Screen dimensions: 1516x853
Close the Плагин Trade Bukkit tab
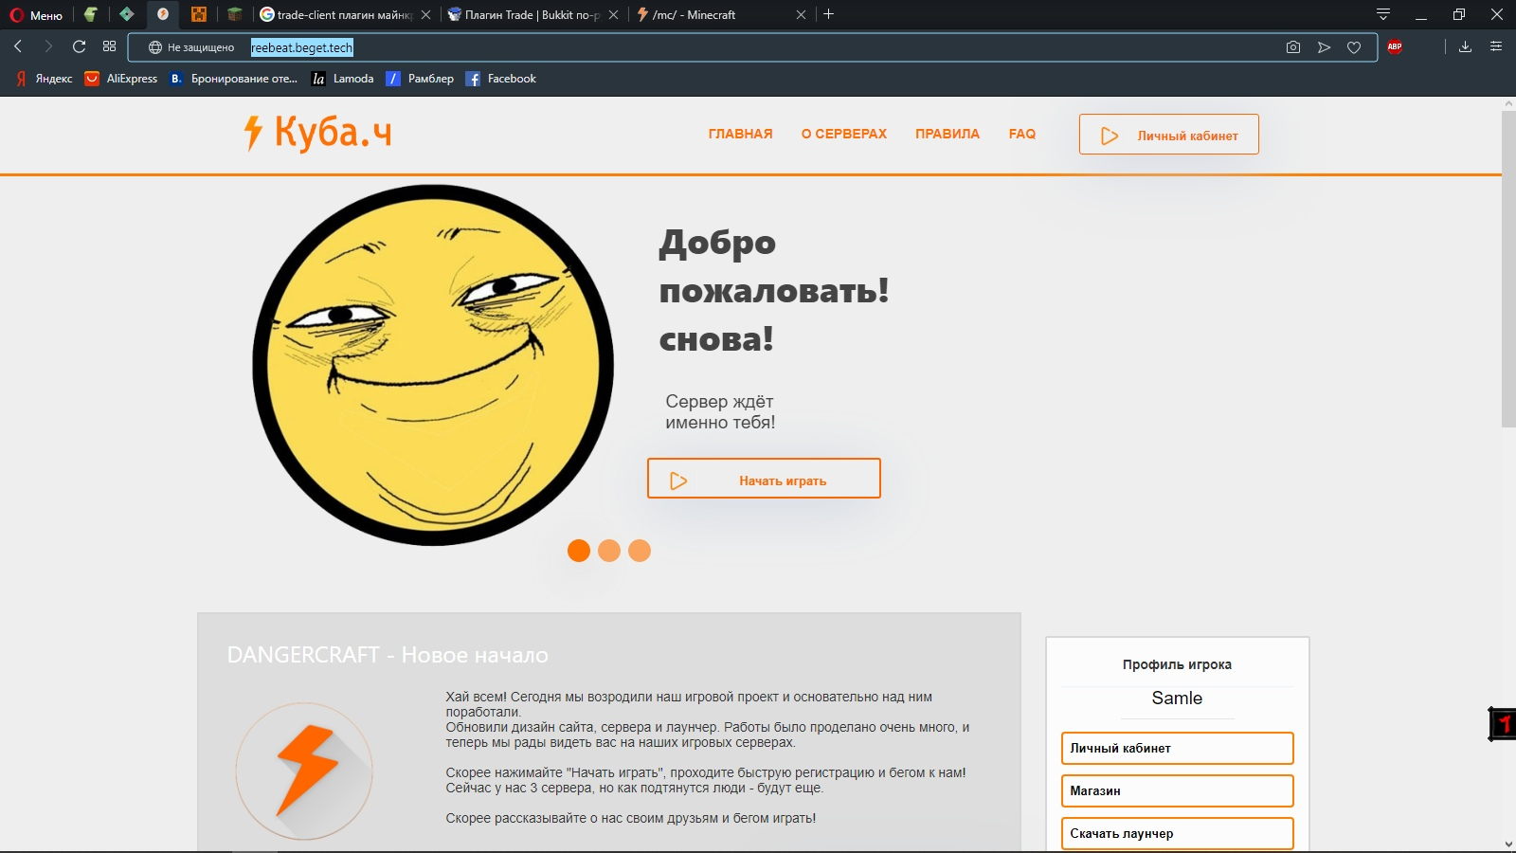(613, 15)
